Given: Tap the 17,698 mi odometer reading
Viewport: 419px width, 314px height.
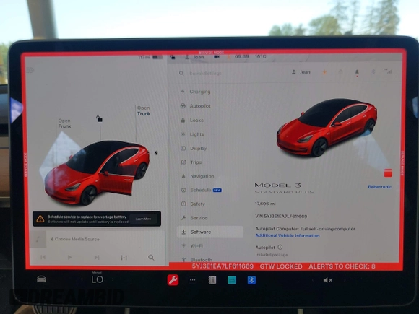Looking at the screenshot, I should click(x=265, y=204).
